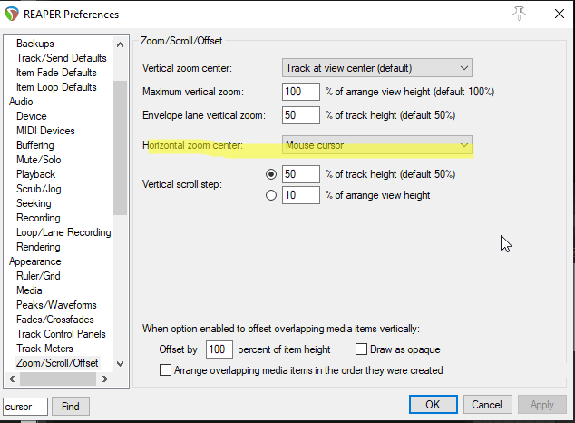Click the sidebar scroll down arrow
The width and height of the screenshot is (575, 423).
tap(120, 364)
